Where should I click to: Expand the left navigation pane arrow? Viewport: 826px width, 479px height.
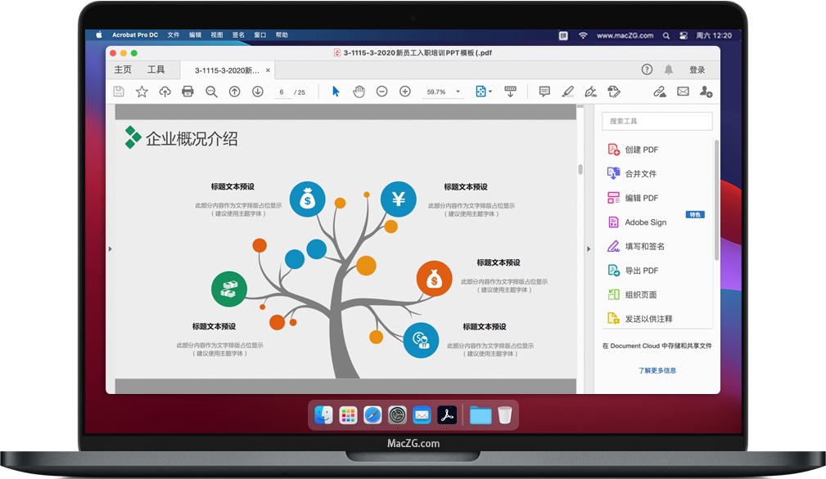pyautogui.click(x=111, y=248)
